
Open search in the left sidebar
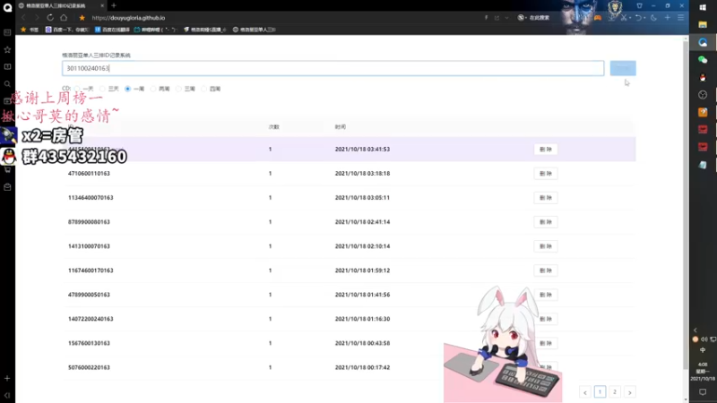point(7,84)
